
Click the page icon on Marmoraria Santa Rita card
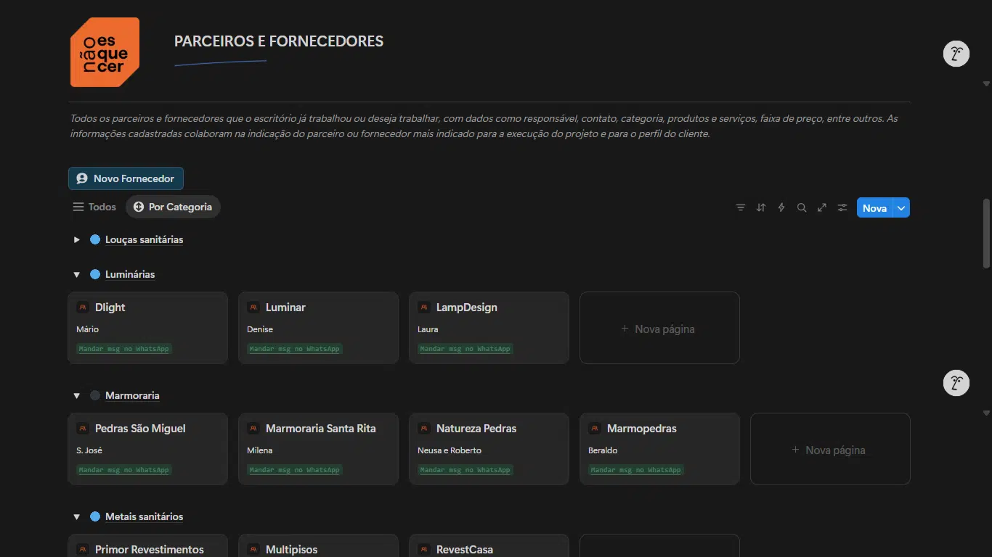[253, 429]
